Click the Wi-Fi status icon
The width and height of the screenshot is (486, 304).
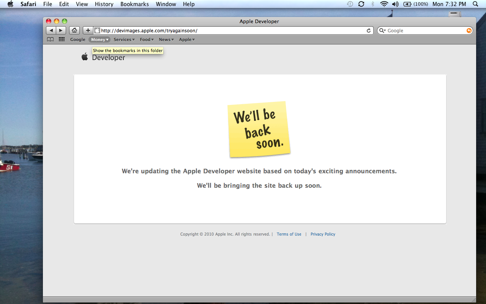[x=384, y=4]
